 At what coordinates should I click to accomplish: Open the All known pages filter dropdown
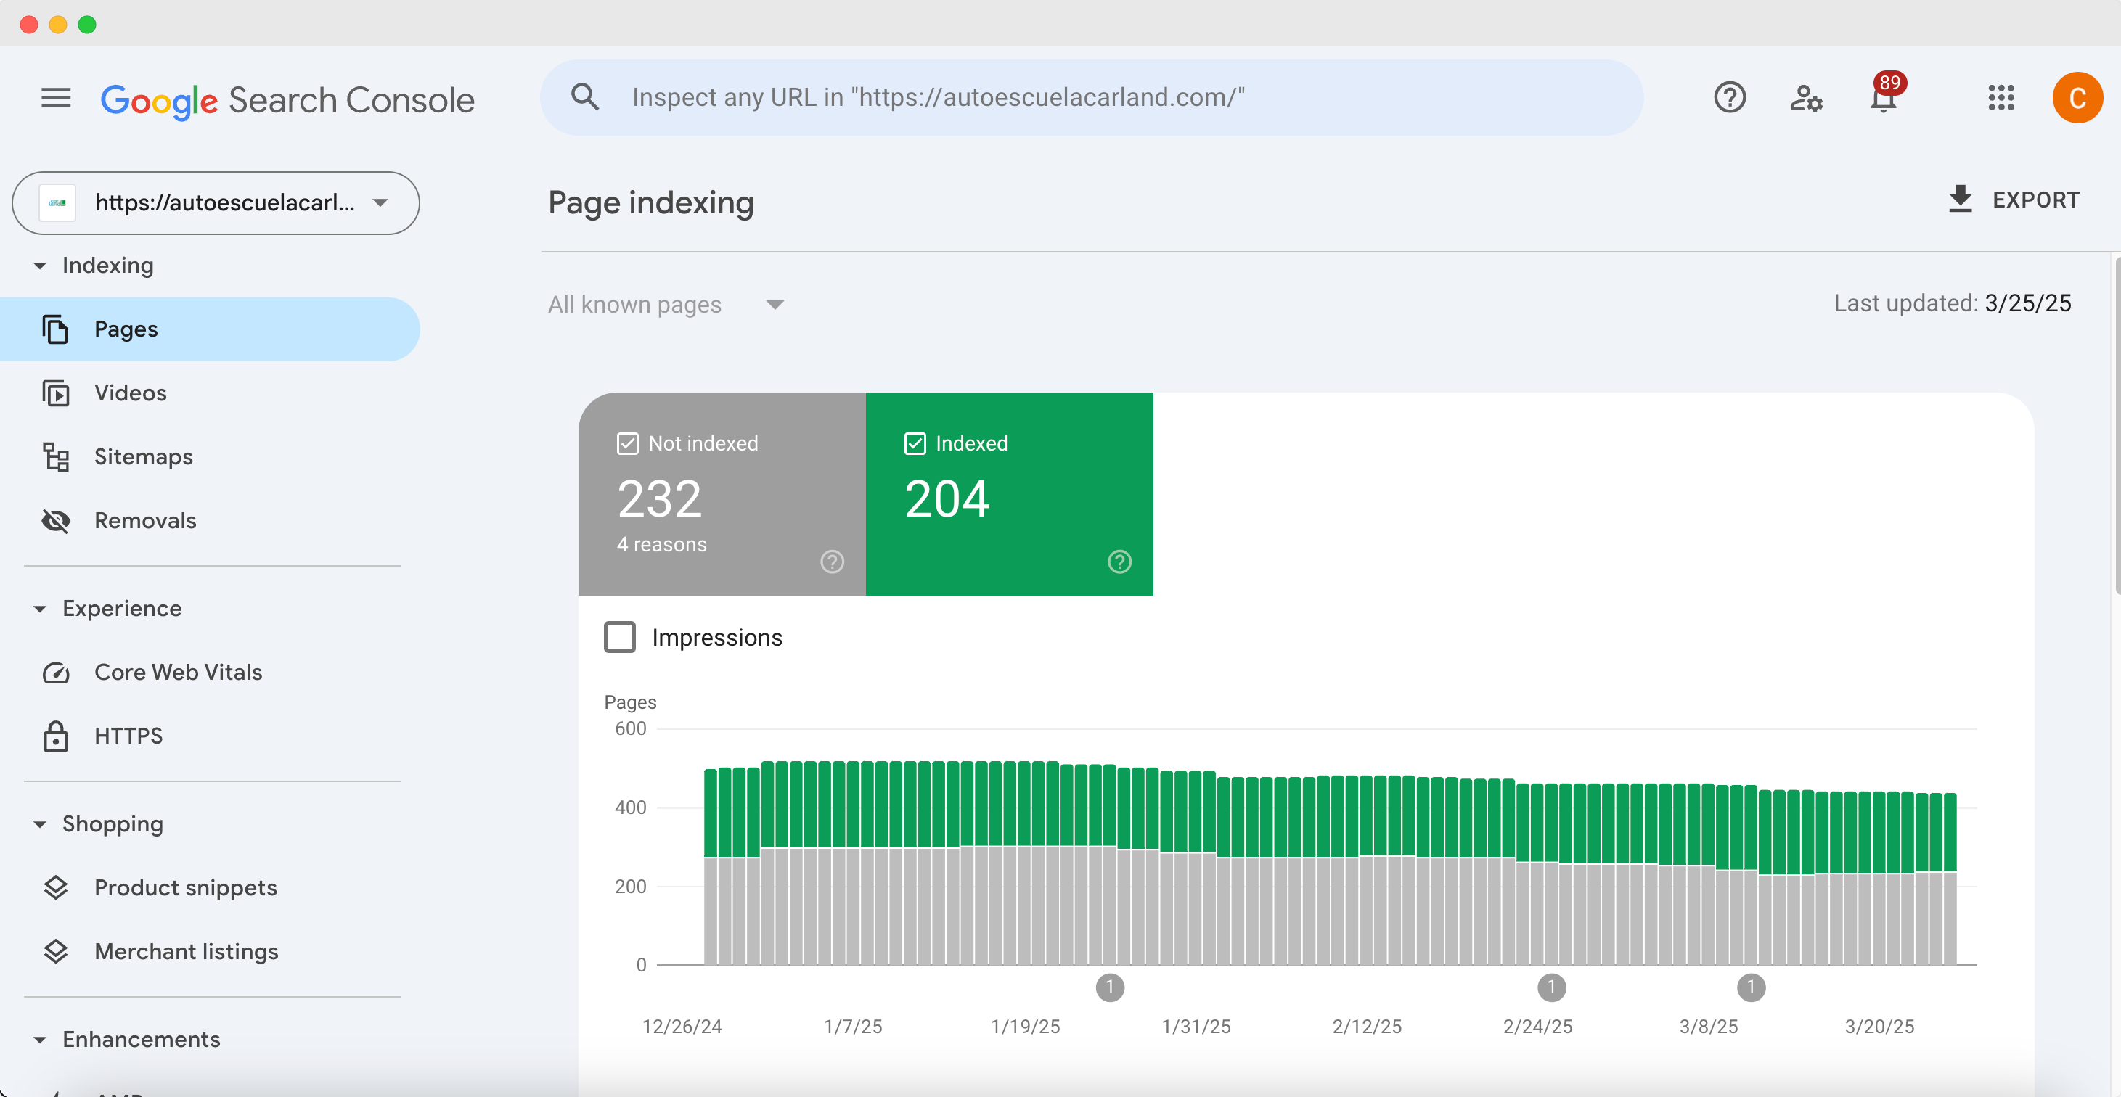click(666, 305)
